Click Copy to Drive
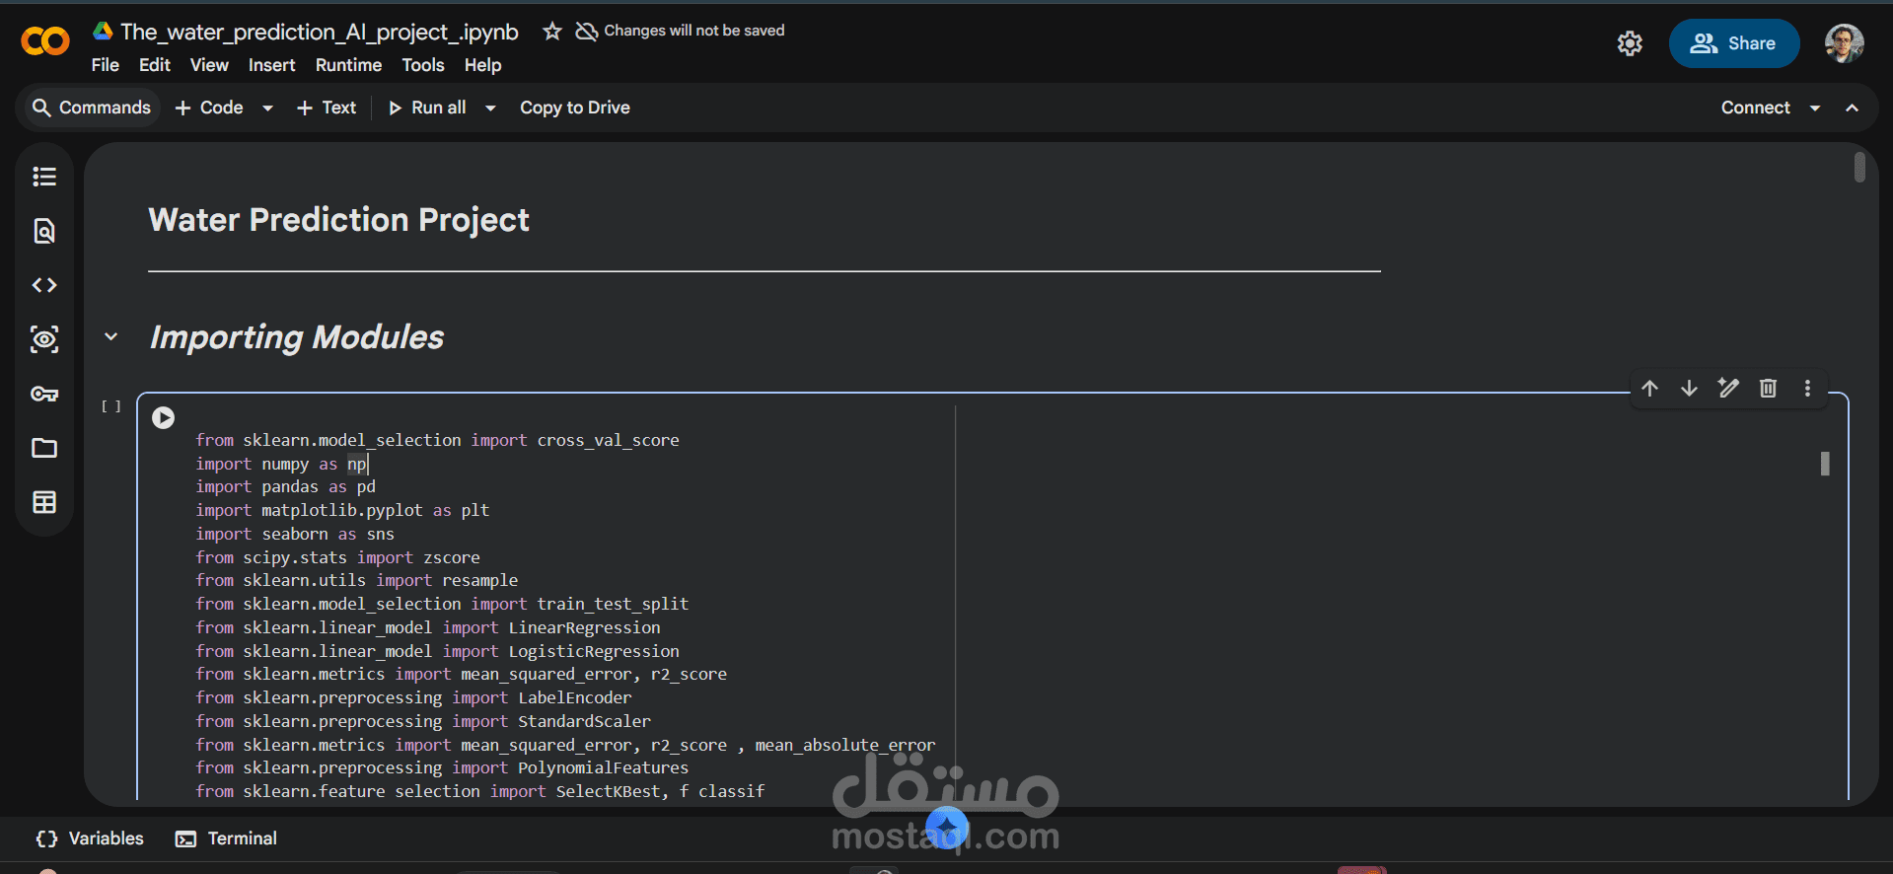 575,108
